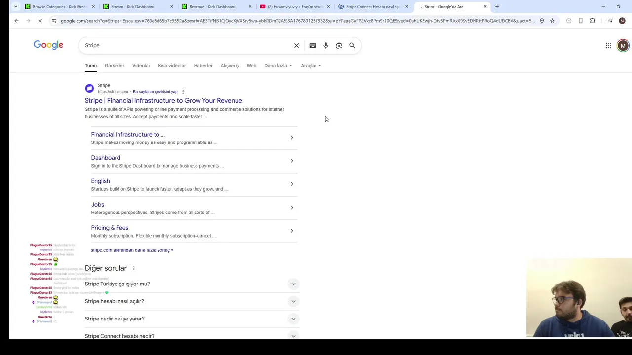Open the Jobs sitelink
Image resolution: width=632 pixels, height=355 pixels.
[x=97, y=205]
